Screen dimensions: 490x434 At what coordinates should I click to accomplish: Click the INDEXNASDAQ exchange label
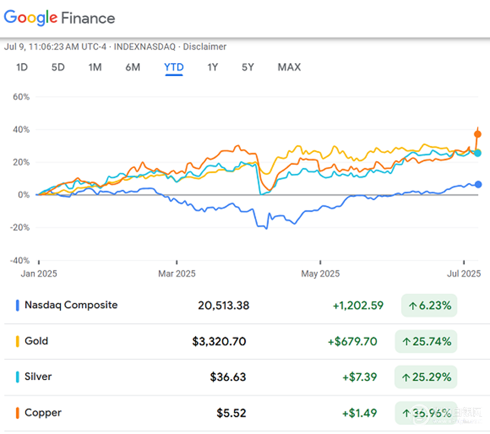[145, 47]
